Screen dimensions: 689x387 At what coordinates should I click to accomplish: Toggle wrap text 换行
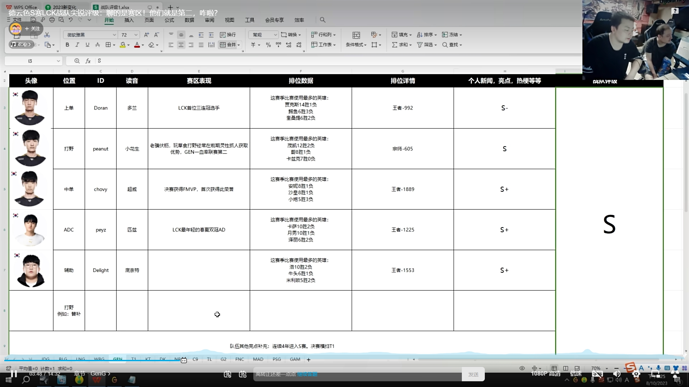pyautogui.click(x=228, y=35)
